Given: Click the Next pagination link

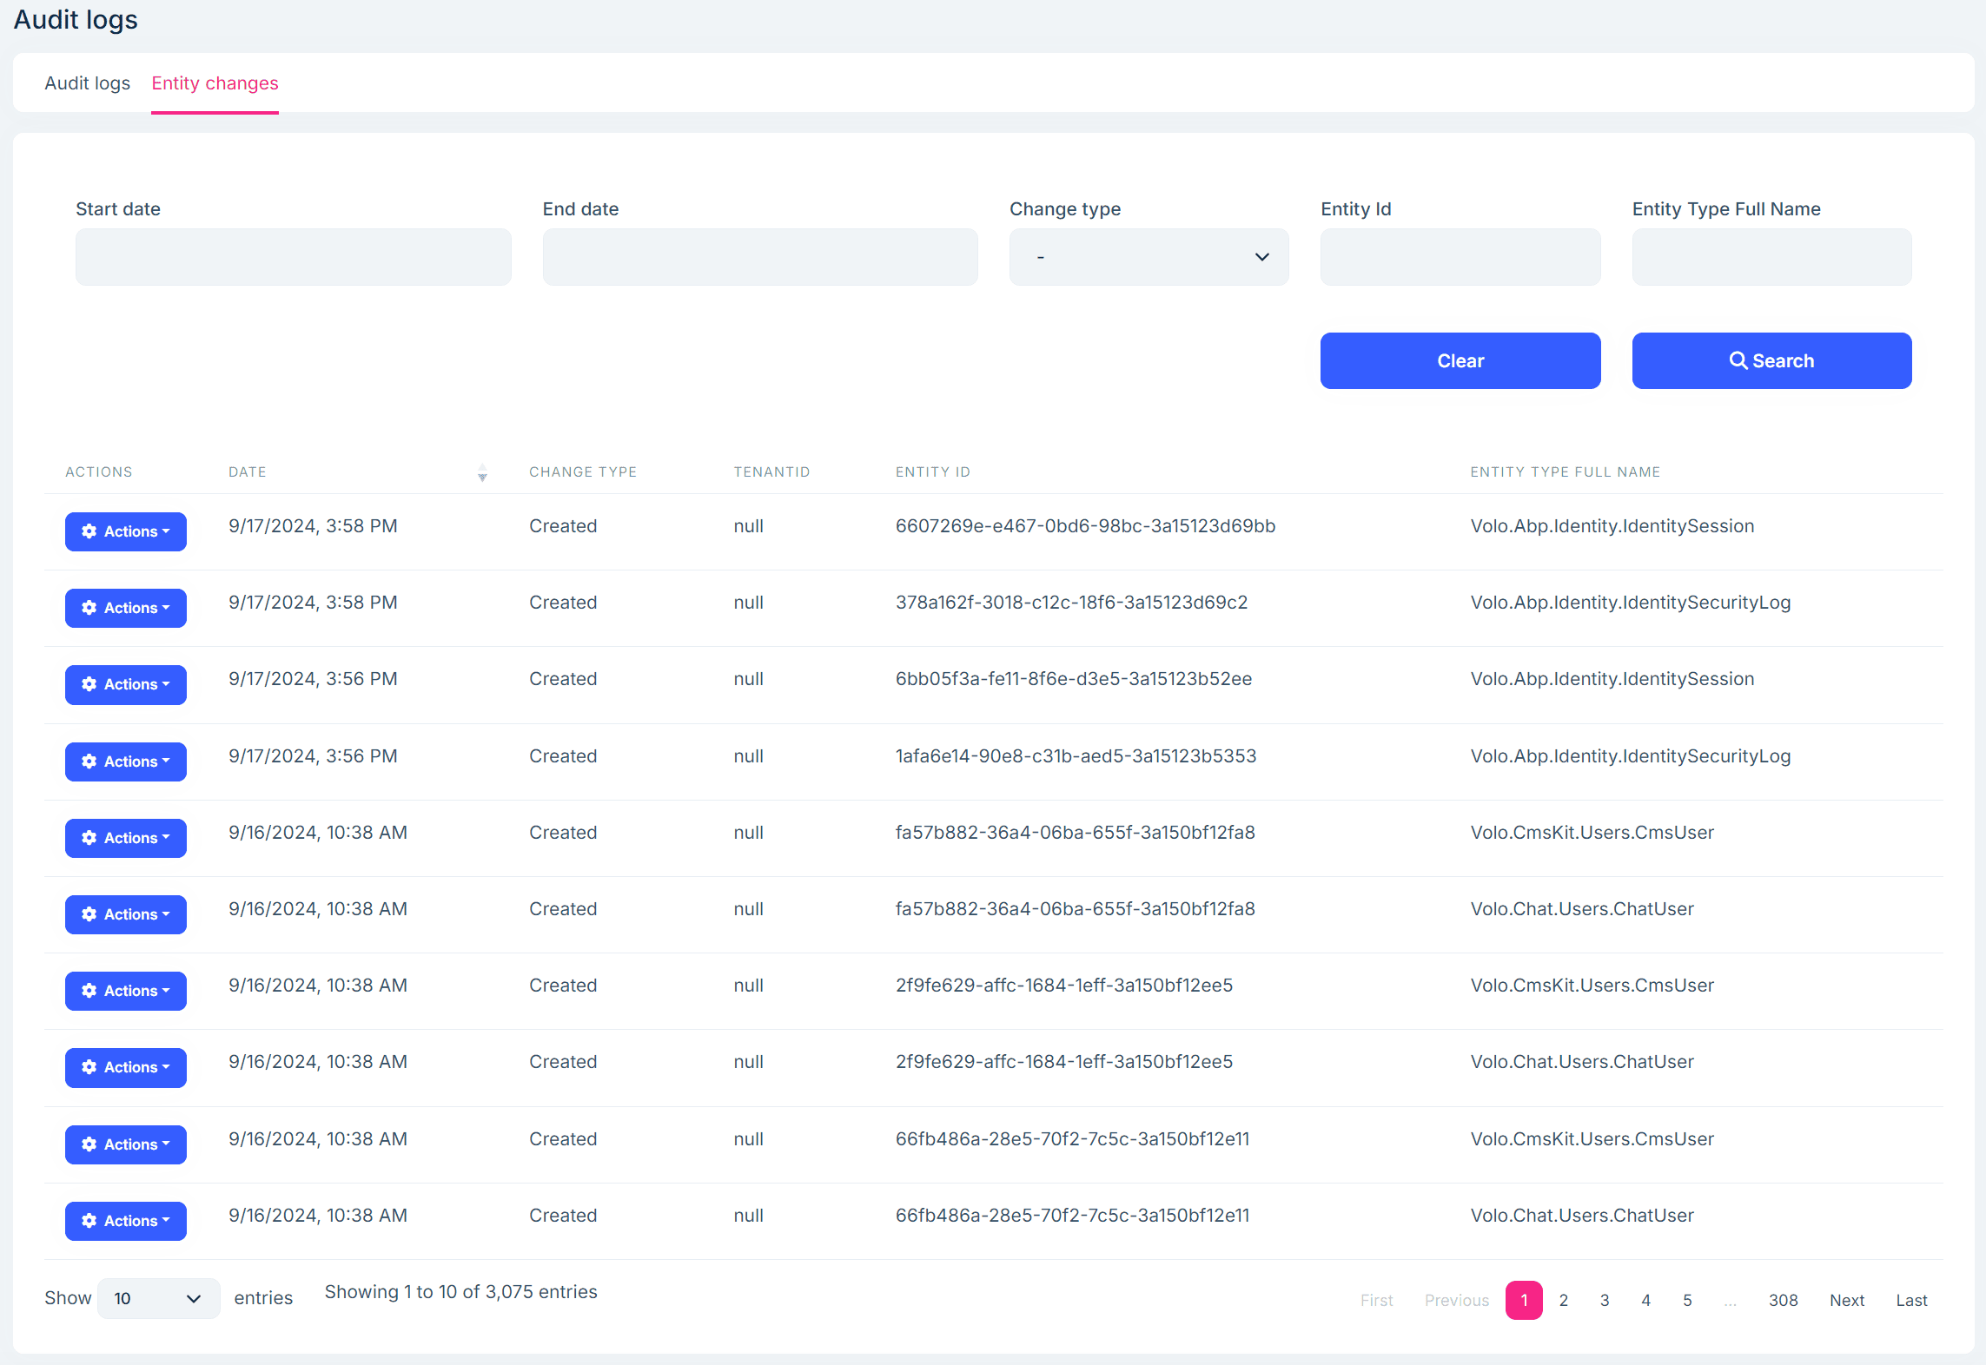Looking at the screenshot, I should click(x=1847, y=1300).
